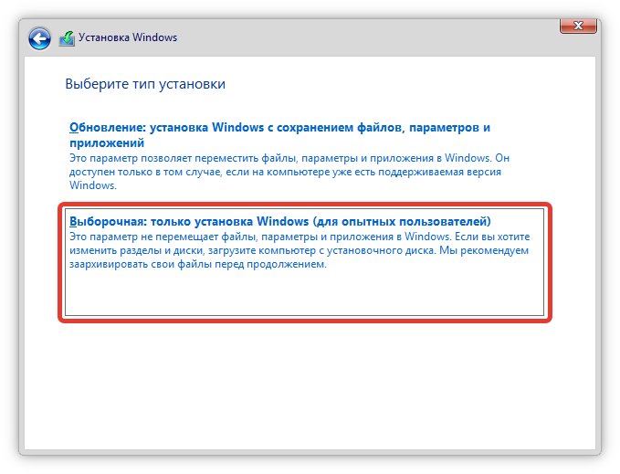620x474 pixels.
Task: Click description text starting 'Это параметр не перемещает'
Action: pyautogui.click(x=299, y=250)
